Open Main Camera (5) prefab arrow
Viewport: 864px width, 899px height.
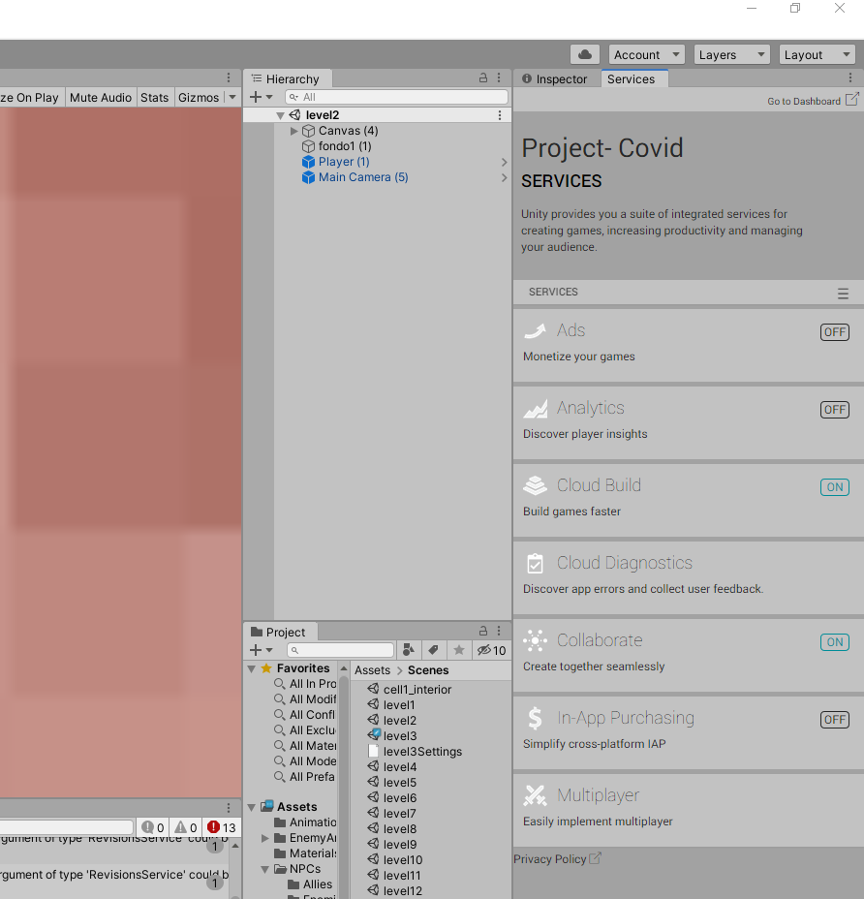click(x=504, y=177)
